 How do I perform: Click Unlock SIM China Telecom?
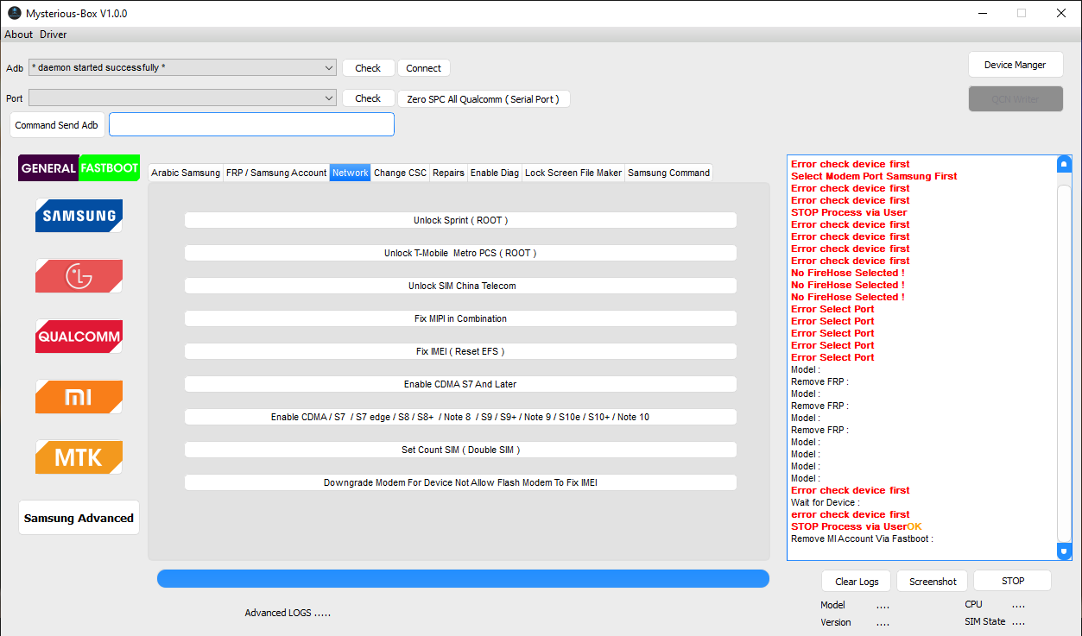pos(460,286)
